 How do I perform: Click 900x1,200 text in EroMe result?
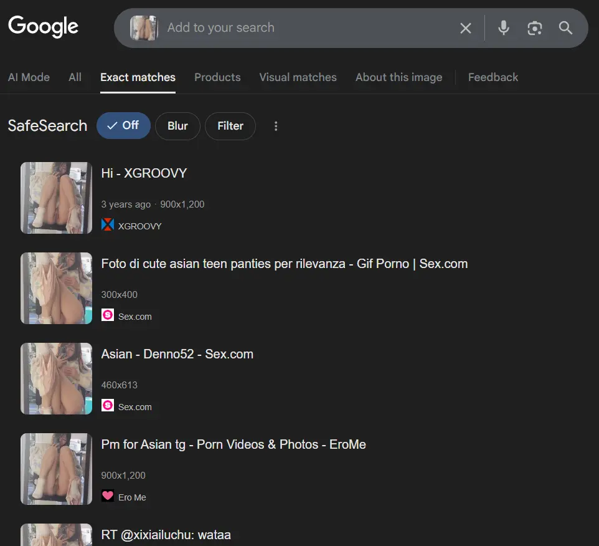pyautogui.click(x=123, y=476)
